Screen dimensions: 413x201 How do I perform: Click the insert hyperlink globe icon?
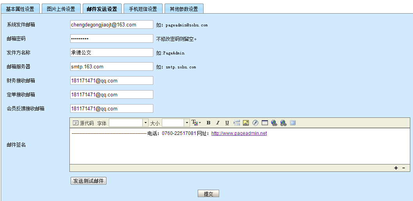pyautogui.click(x=274, y=123)
